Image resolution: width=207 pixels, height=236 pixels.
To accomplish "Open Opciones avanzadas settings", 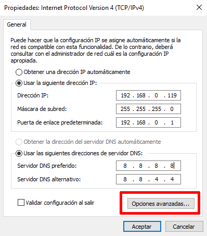I will point(161,204).
